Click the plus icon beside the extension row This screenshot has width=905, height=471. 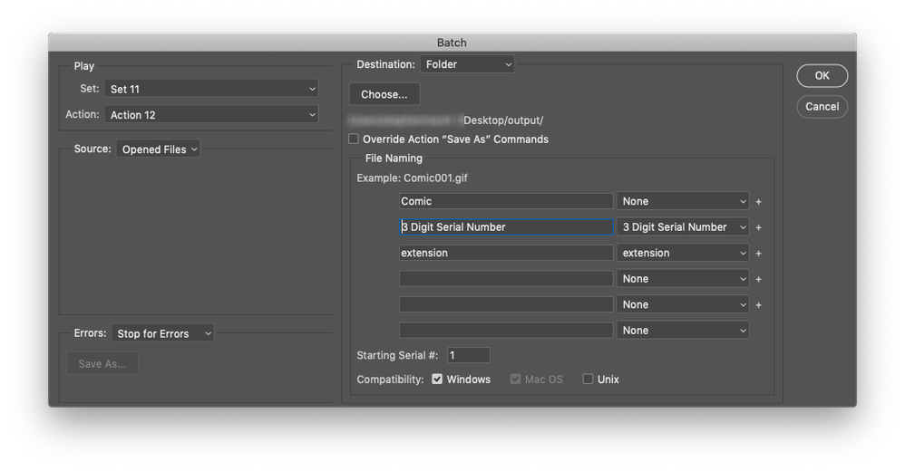758,254
